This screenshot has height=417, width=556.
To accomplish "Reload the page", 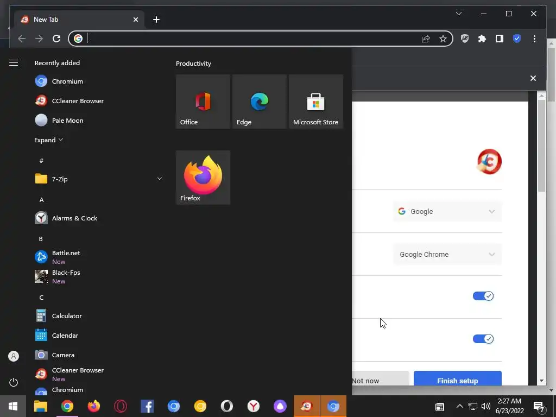I will click(x=56, y=39).
